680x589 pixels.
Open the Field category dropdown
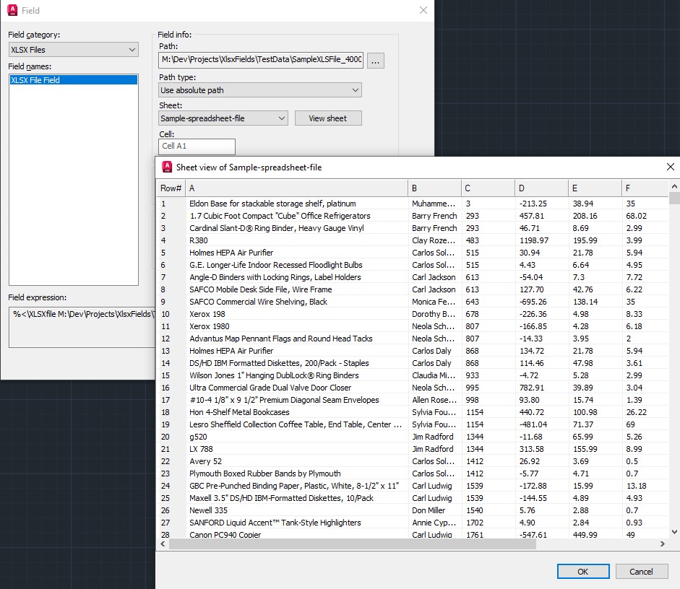pyautogui.click(x=73, y=50)
